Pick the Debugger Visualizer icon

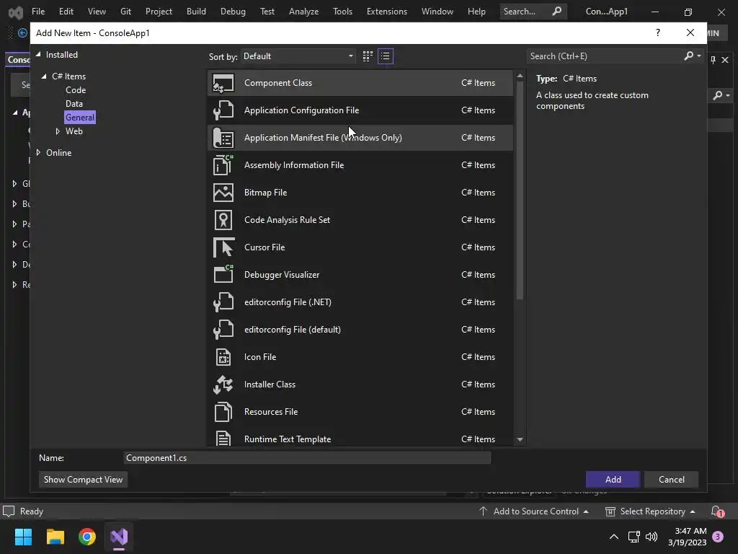pyautogui.click(x=223, y=274)
